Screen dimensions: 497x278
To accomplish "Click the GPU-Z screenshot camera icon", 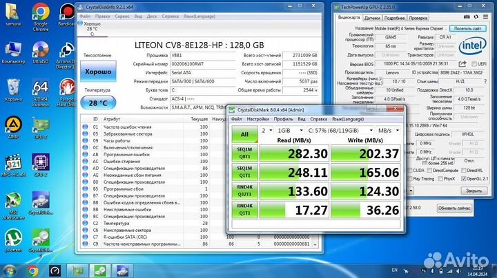I will [467, 17].
